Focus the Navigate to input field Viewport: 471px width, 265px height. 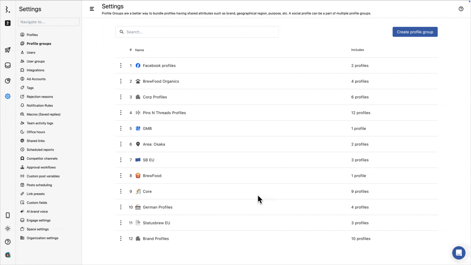point(49,22)
